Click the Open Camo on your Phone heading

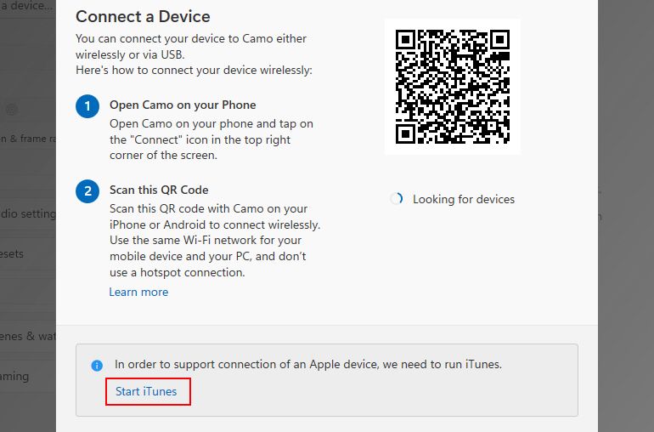click(x=183, y=105)
